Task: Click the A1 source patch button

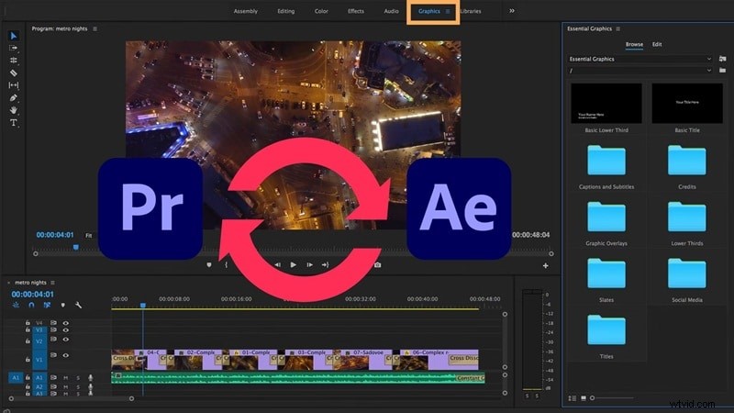Action: [x=16, y=377]
